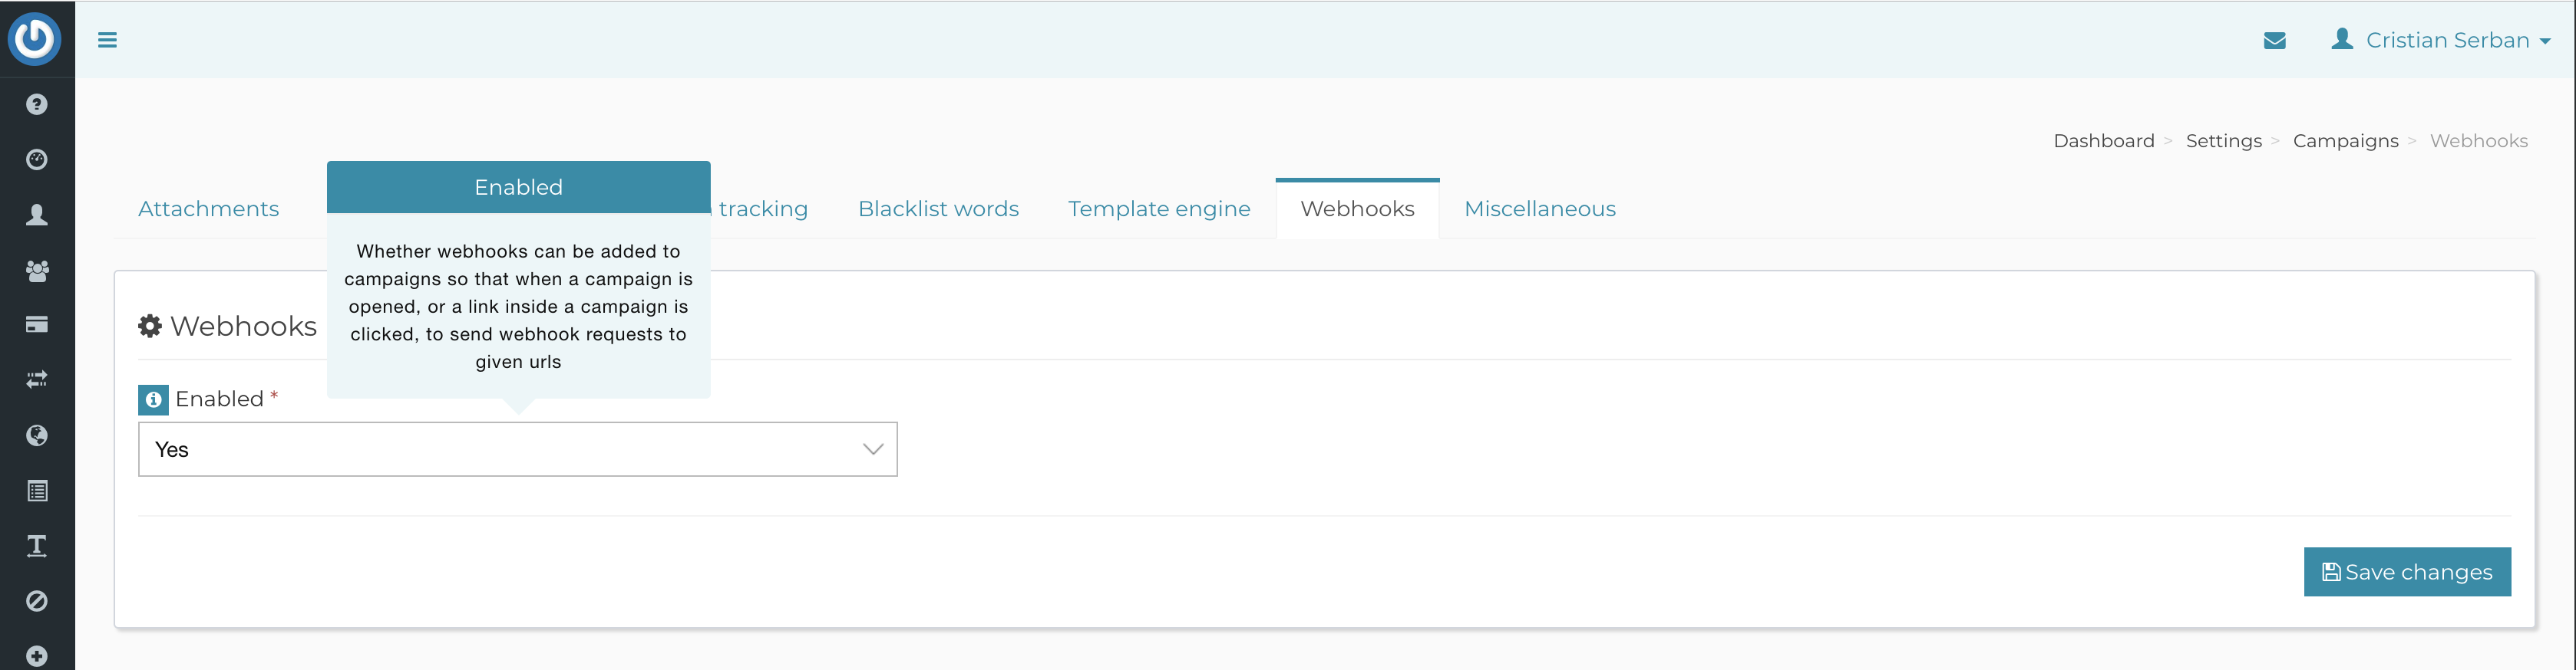Switch to the Blacklist words tab
This screenshot has width=2576, height=670.
938,209
